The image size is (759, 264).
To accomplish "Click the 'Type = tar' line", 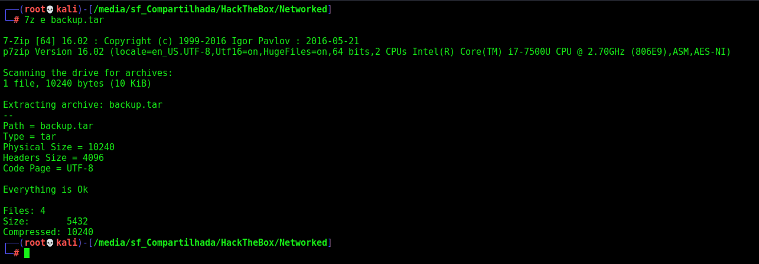I will pyautogui.click(x=30, y=137).
